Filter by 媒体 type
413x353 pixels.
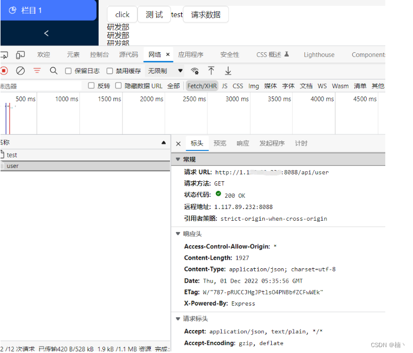[270, 86]
